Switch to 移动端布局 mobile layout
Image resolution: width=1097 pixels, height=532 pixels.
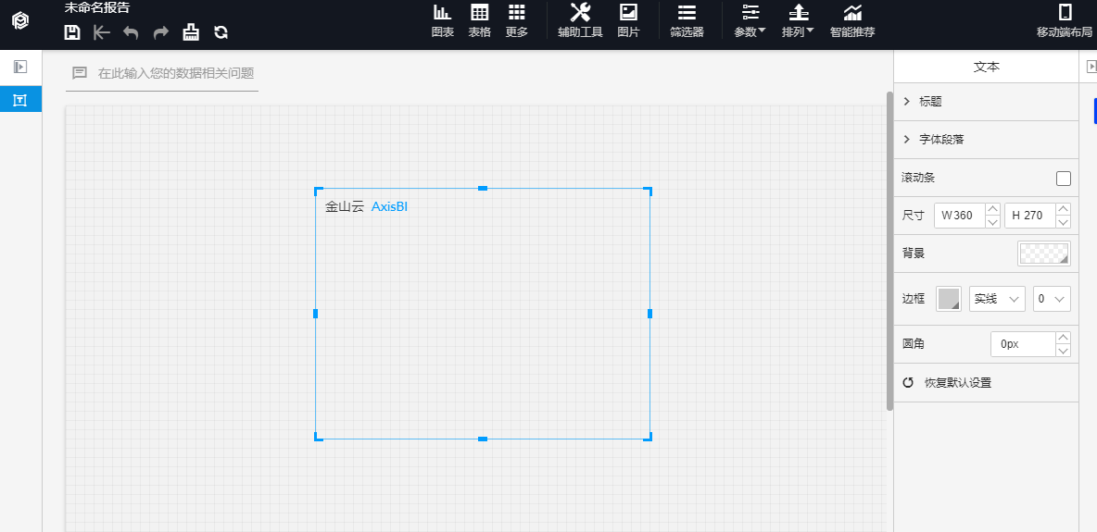1065,21
